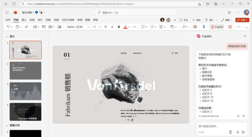Open the settings gear icon
Screen dimensions: 252x137
tap(229, 12)
